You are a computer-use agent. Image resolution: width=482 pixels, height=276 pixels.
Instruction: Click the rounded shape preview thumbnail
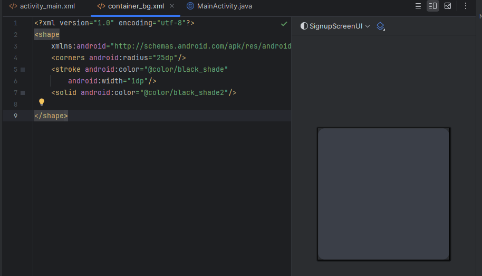click(x=383, y=194)
